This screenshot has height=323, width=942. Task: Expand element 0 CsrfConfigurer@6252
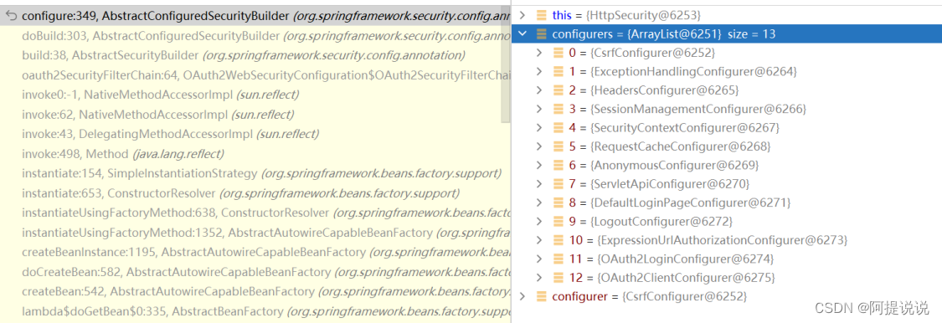[x=539, y=53]
